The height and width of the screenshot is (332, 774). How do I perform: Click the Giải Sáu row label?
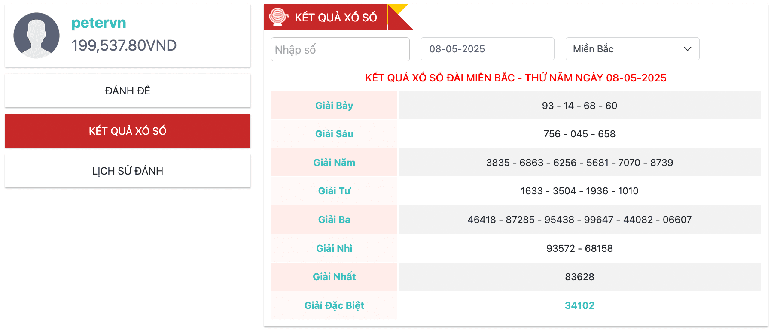tap(334, 134)
